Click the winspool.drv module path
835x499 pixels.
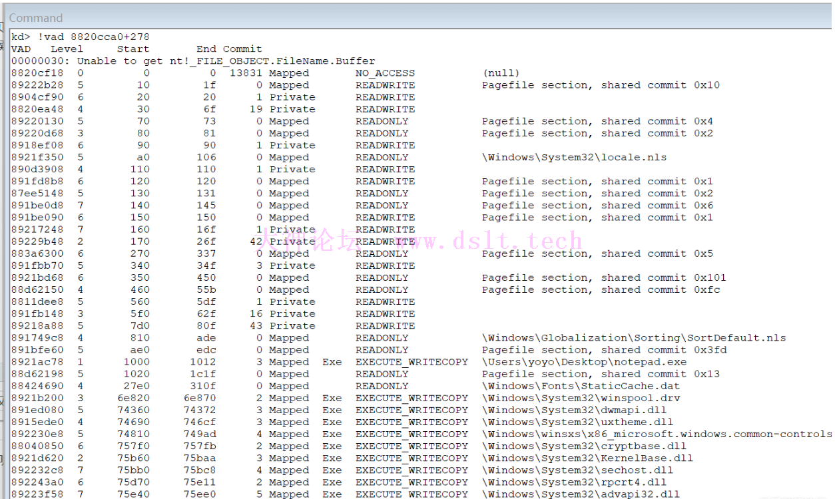point(581,398)
